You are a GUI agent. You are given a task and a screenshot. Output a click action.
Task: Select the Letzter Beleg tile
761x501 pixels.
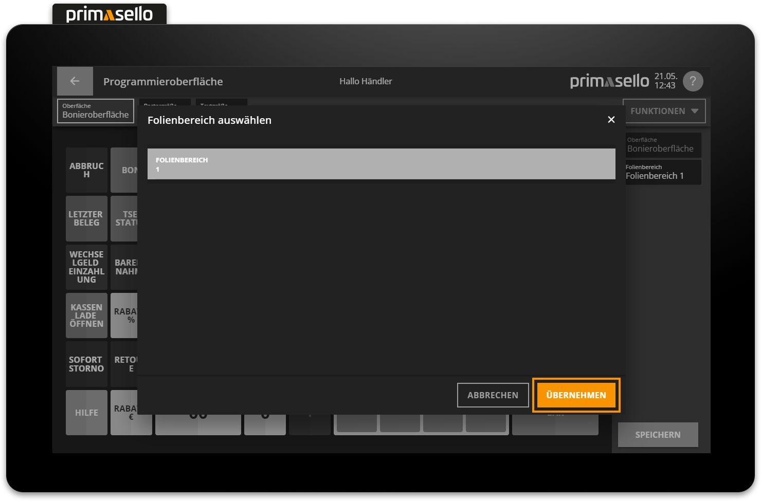(86, 218)
